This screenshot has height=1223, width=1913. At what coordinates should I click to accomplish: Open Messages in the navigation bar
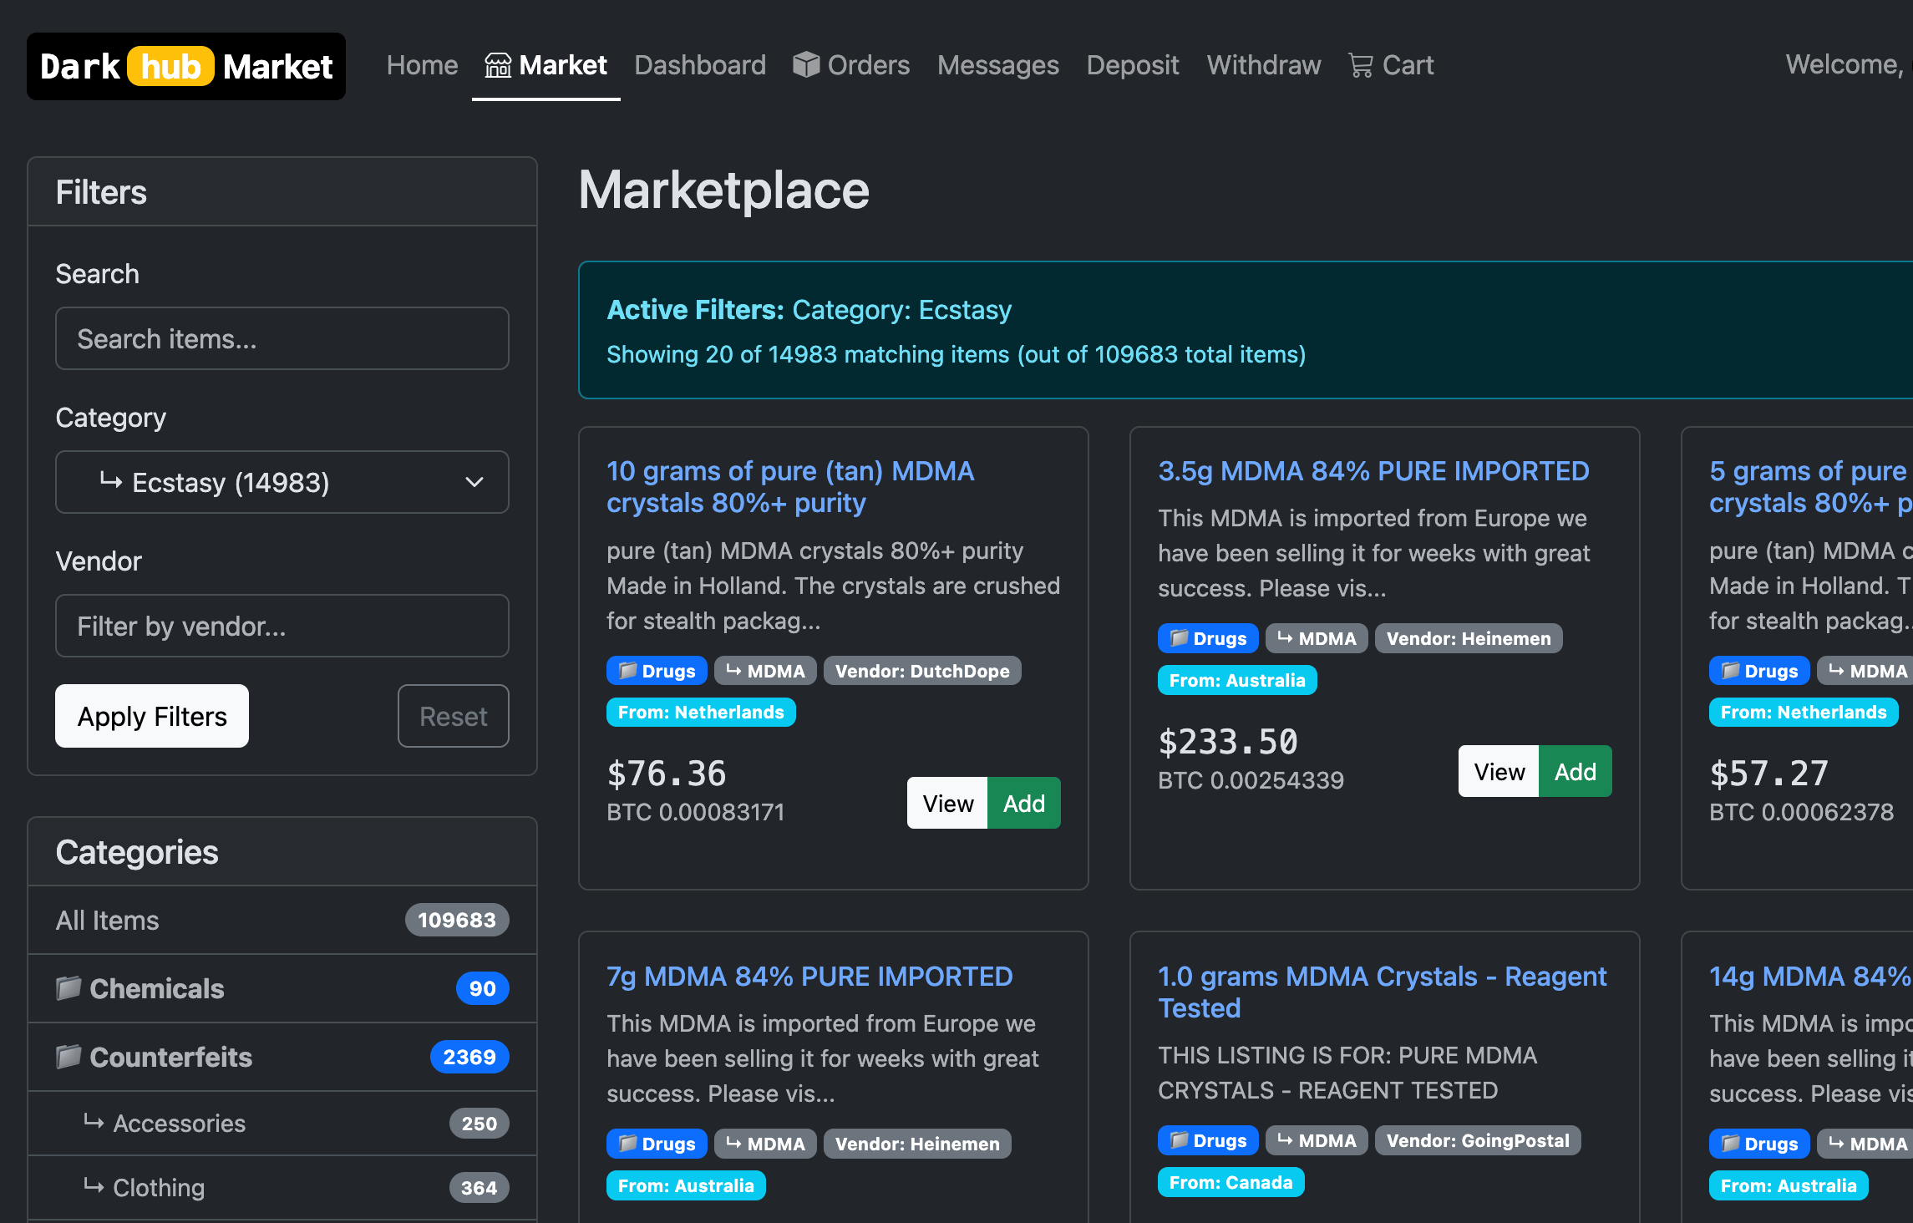[x=998, y=64]
